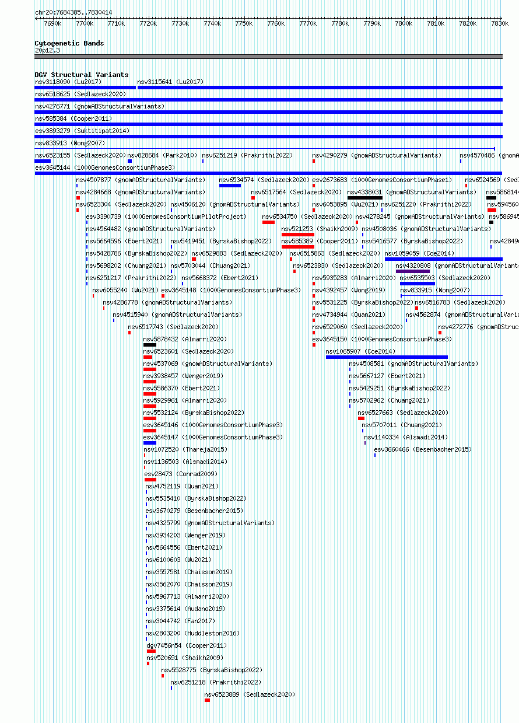
Task: Click nsv6251218 (Prakrithi2022) label
Action: 216,682
